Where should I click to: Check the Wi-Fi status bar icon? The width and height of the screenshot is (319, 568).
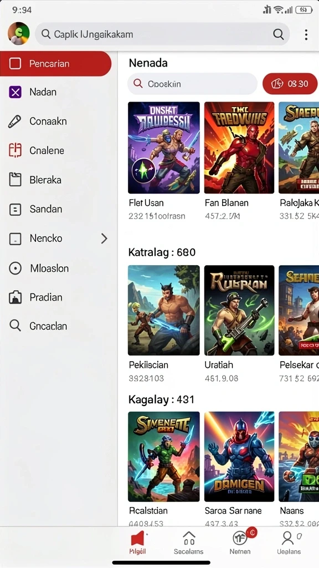tap(279, 10)
